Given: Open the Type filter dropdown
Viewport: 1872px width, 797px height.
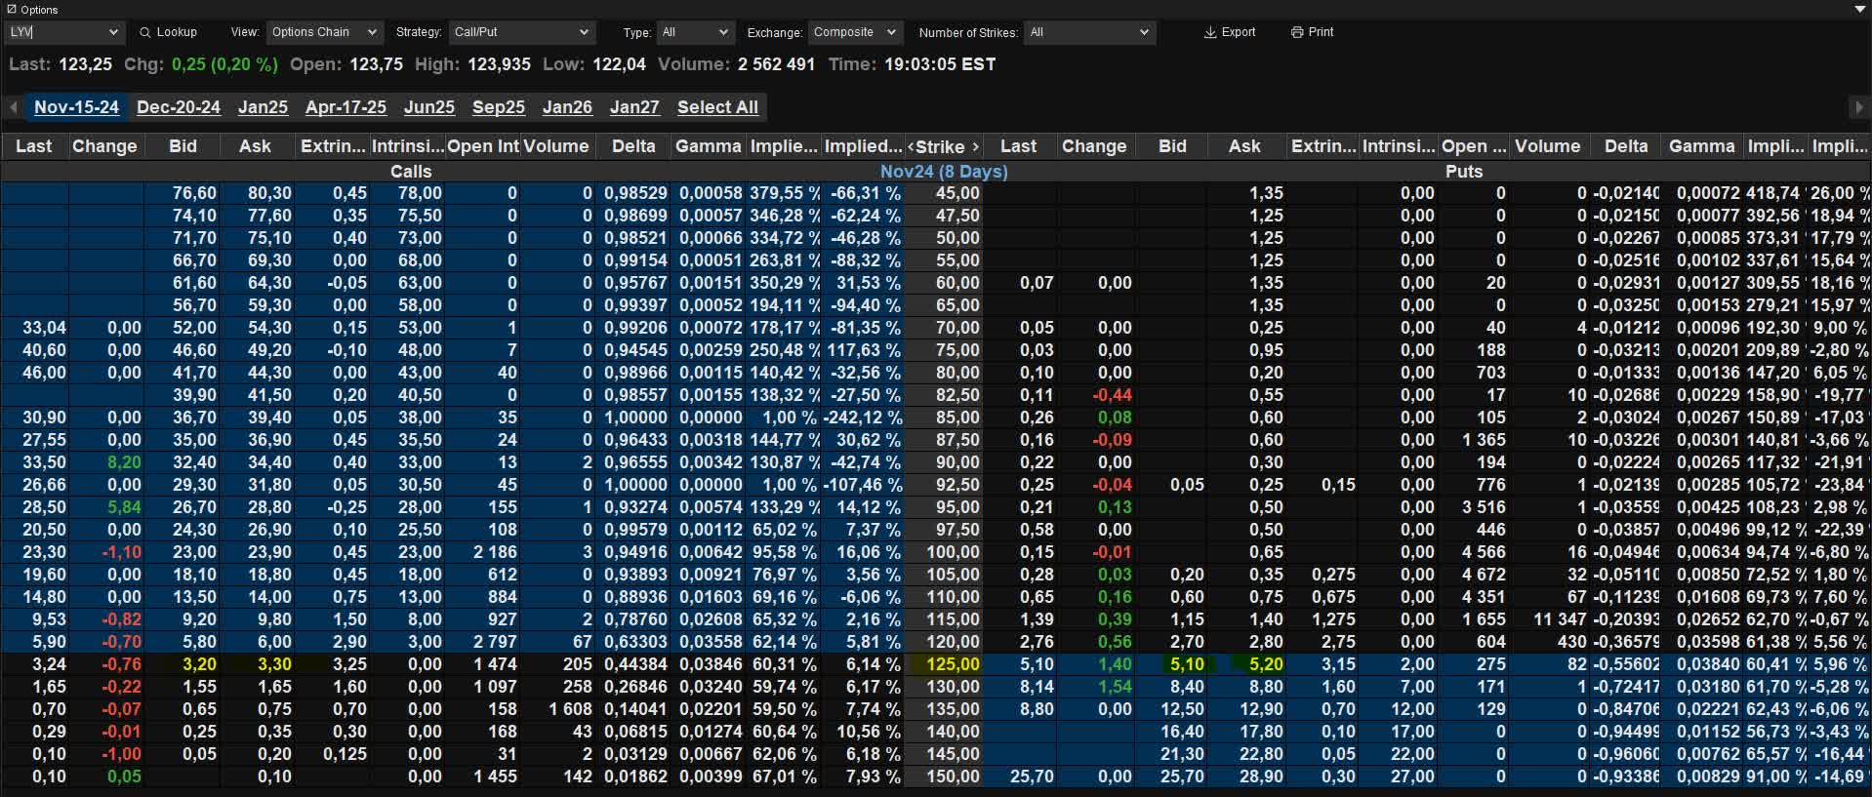Looking at the screenshot, I should tap(695, 32).
